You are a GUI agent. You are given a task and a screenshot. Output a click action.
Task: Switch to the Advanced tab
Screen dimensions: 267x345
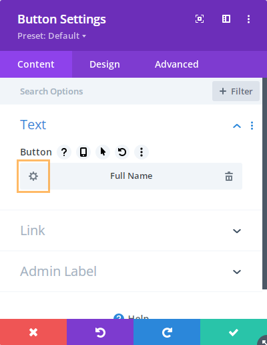177,64
